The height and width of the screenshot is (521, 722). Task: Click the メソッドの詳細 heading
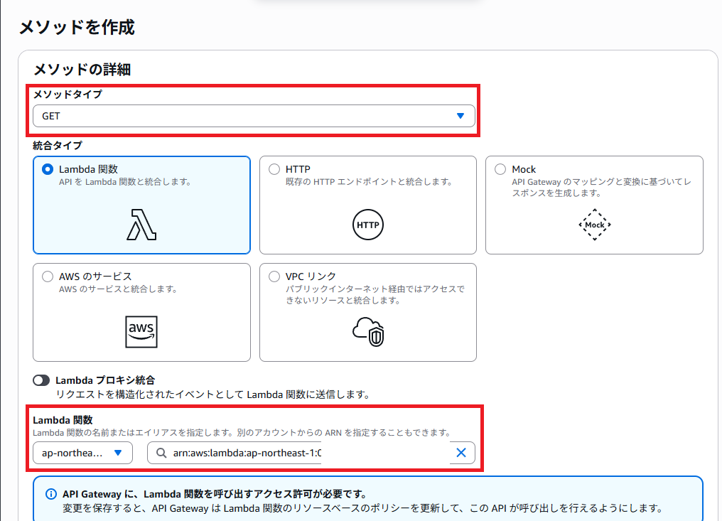pyautogui.click(x=82, y=70)
